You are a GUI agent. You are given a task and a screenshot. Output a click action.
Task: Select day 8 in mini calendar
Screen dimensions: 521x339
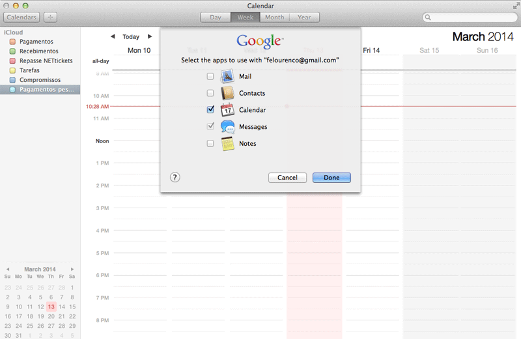(72, 297)
